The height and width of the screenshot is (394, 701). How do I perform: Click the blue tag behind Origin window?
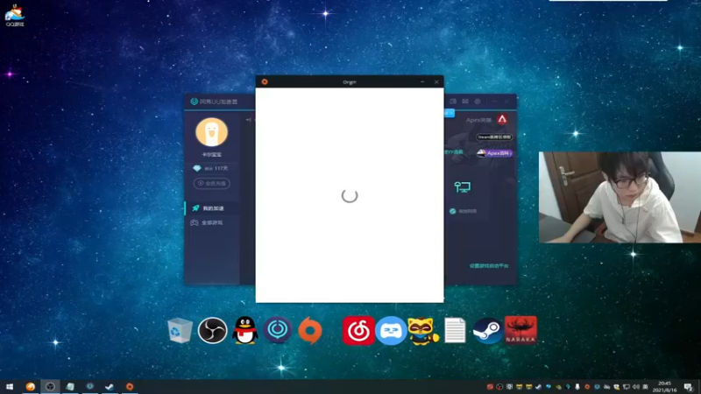click(x=450, y=113)
